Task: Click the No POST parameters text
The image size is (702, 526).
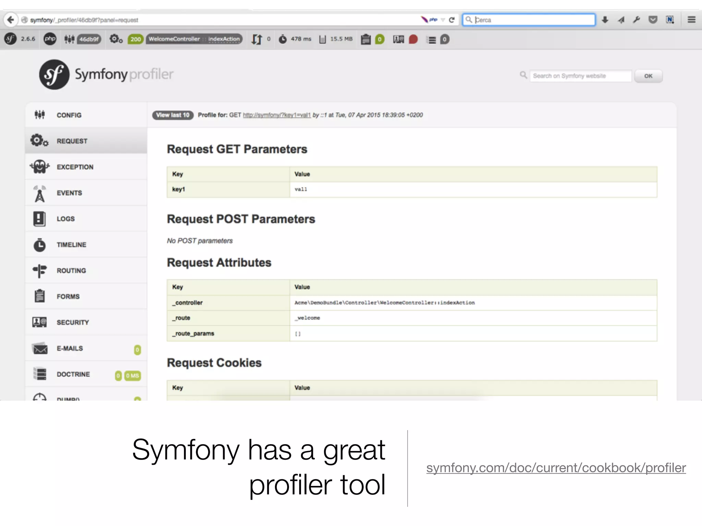Action: click(x=200, y=241)
